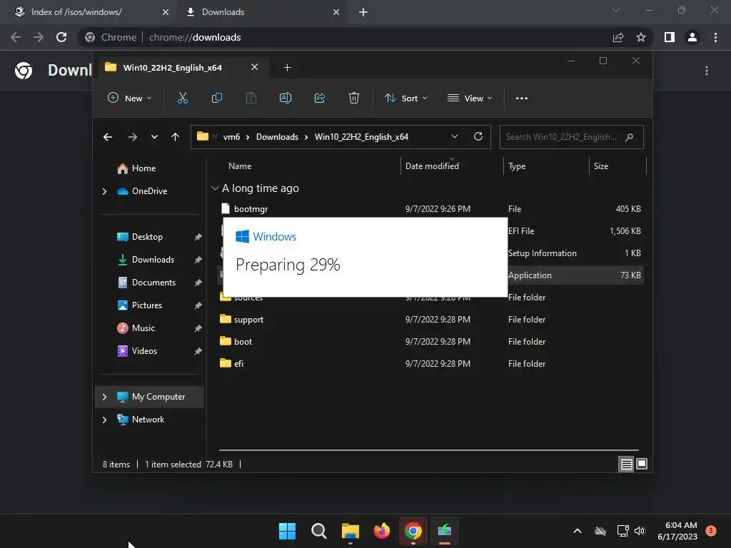Sort by the Name column header
The height and width of the screenshot is (548, 731).
tap(240, 166)
